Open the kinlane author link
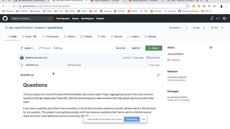The height and width of the screenshot is (129, 230). [29, 58]
